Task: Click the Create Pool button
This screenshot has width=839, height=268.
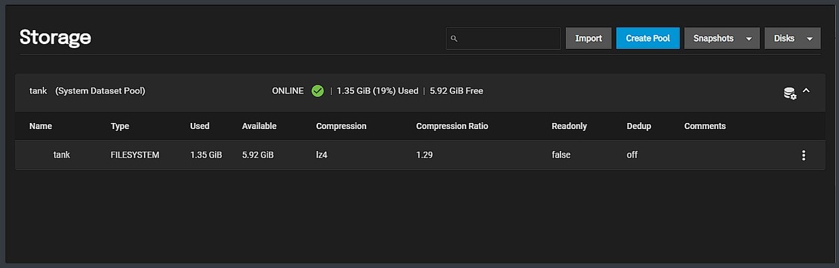Action: click(647, 38)
